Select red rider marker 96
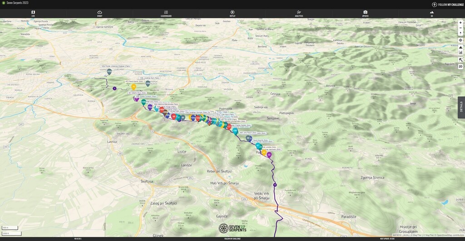Screen dimensions: 465x241 point(174,117)
